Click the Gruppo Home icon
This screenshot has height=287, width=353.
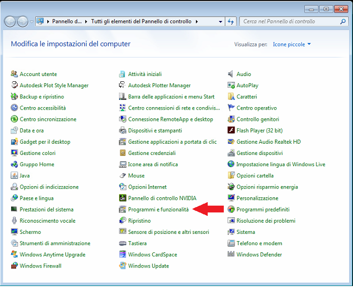[14, 164]
